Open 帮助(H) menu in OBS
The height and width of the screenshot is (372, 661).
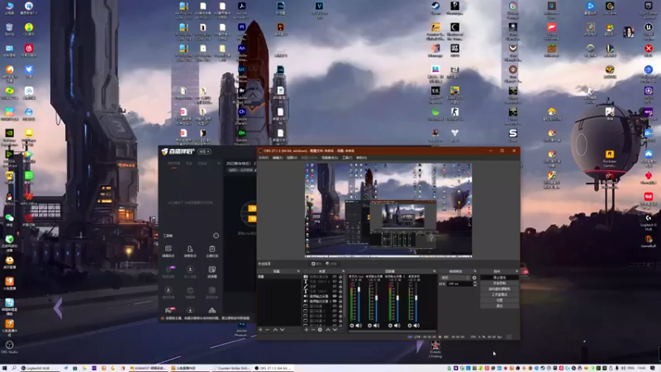361,158
